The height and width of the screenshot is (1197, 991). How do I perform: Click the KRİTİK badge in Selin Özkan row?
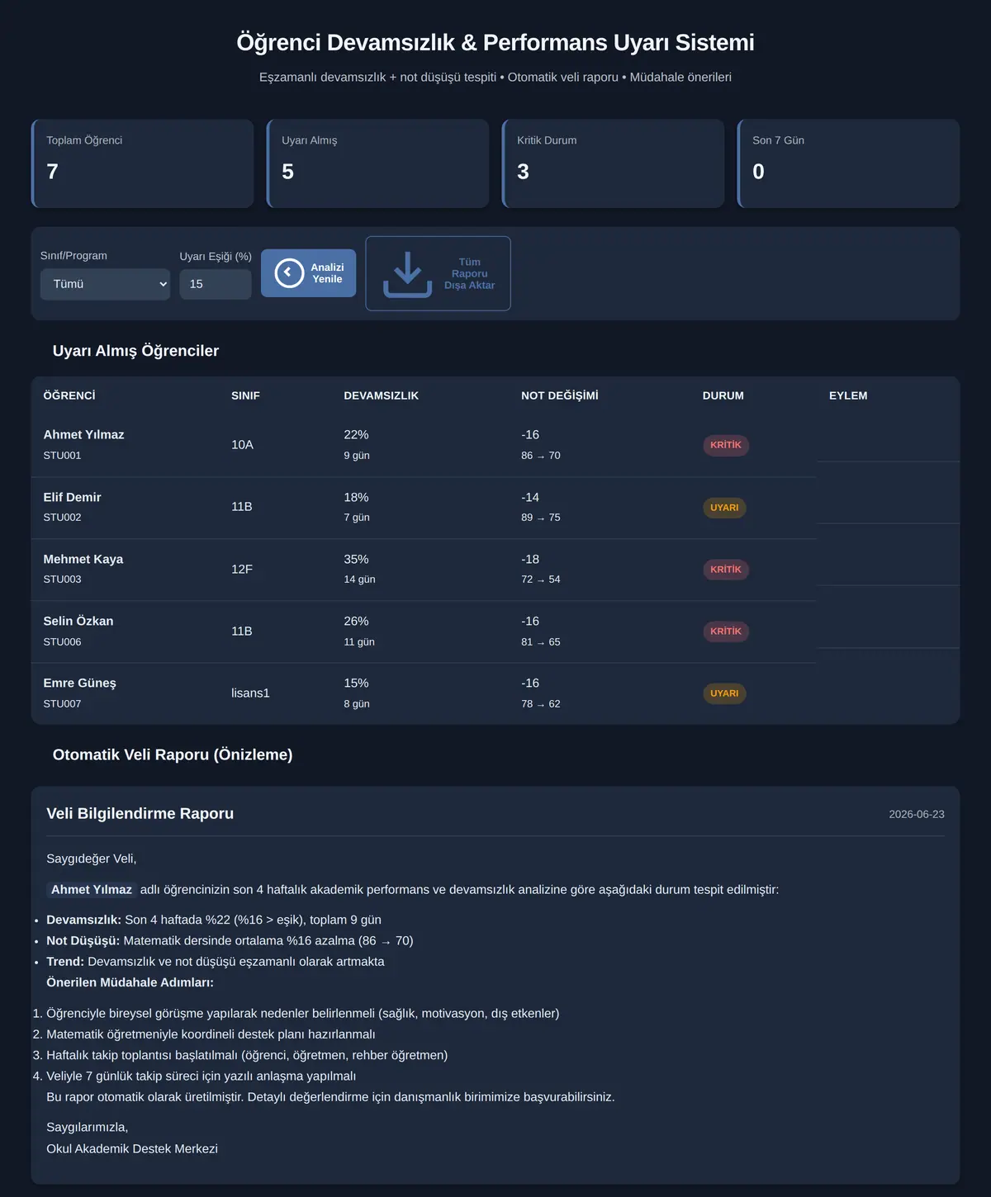coord(726,632)
